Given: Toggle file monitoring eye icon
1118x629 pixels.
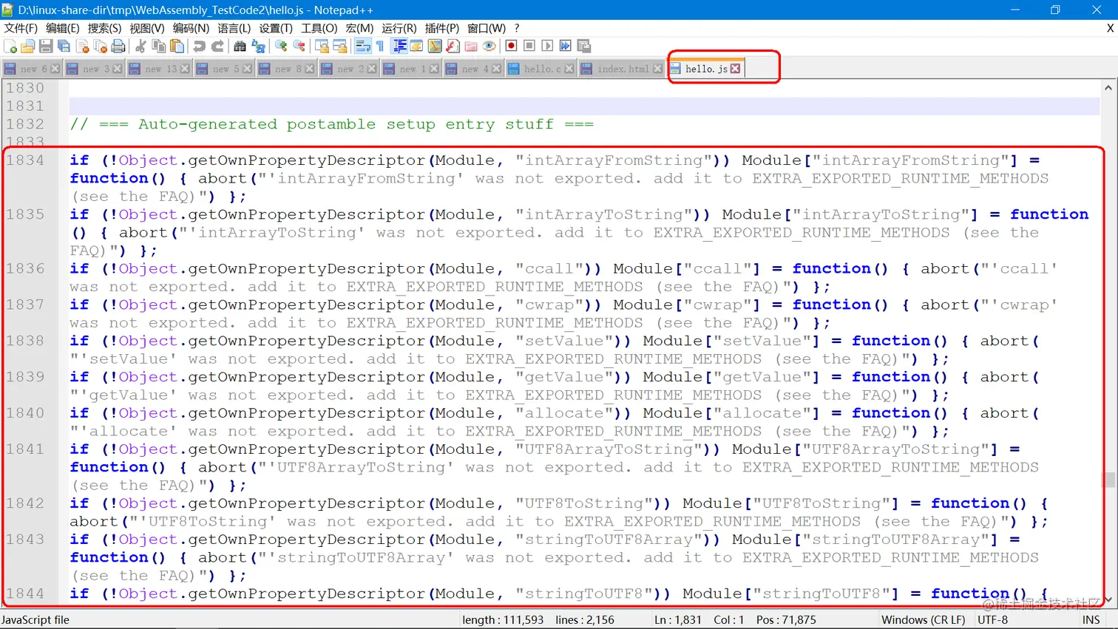Looking at the screenshot, I should tap(489, 46).
